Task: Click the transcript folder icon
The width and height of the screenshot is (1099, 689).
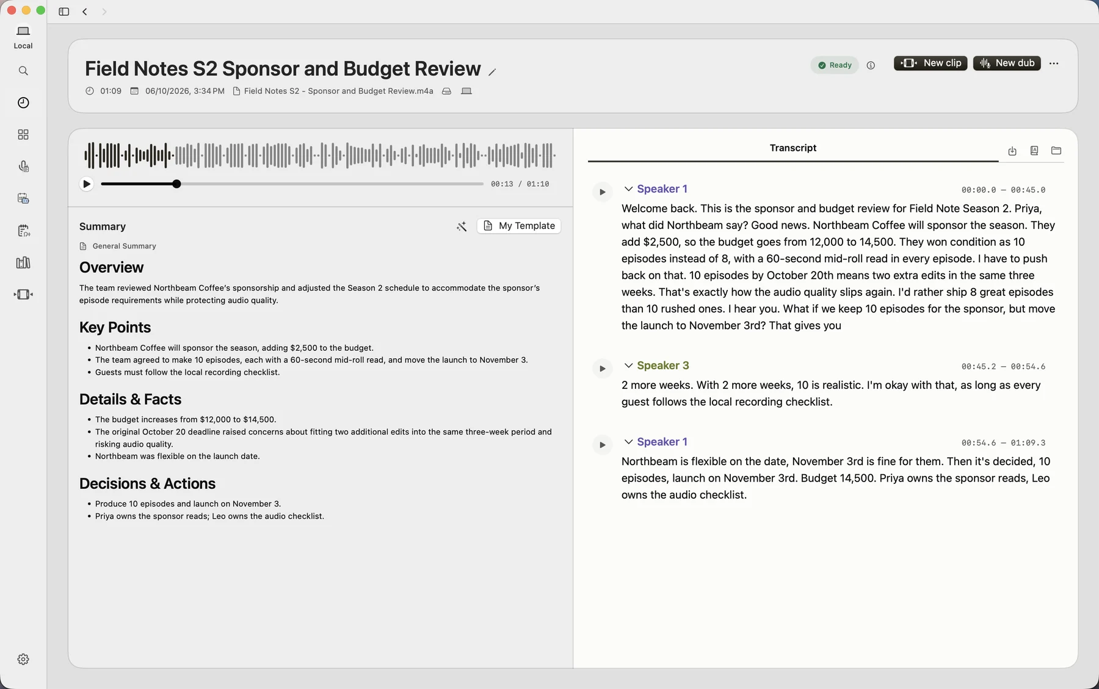Action: tap(1056, 151)
